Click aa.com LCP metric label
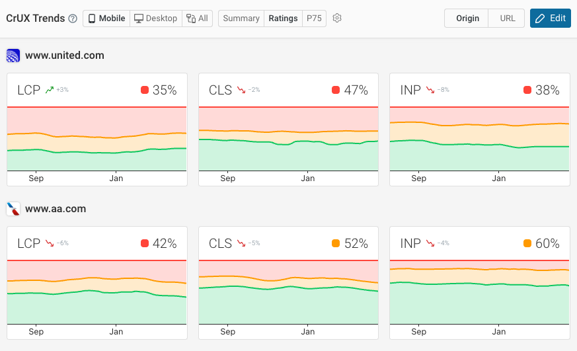577x351 pixels. 28,243
